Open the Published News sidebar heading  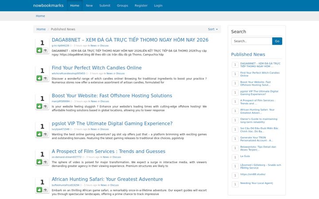(x=248, y=54)
